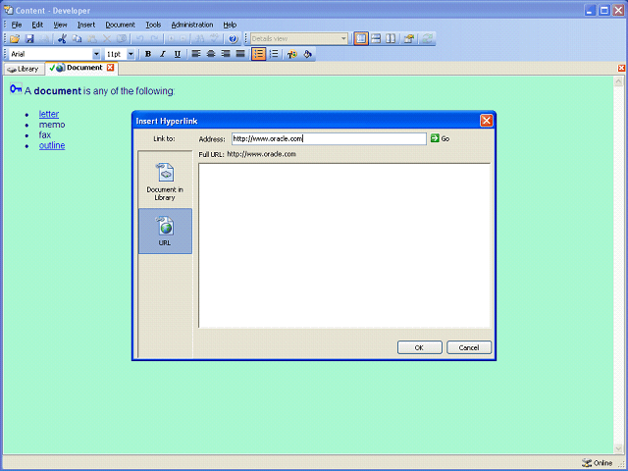628x471 pixels.
Task: Click the green refresh arrows icon
Action: click(x=427, y=39)
